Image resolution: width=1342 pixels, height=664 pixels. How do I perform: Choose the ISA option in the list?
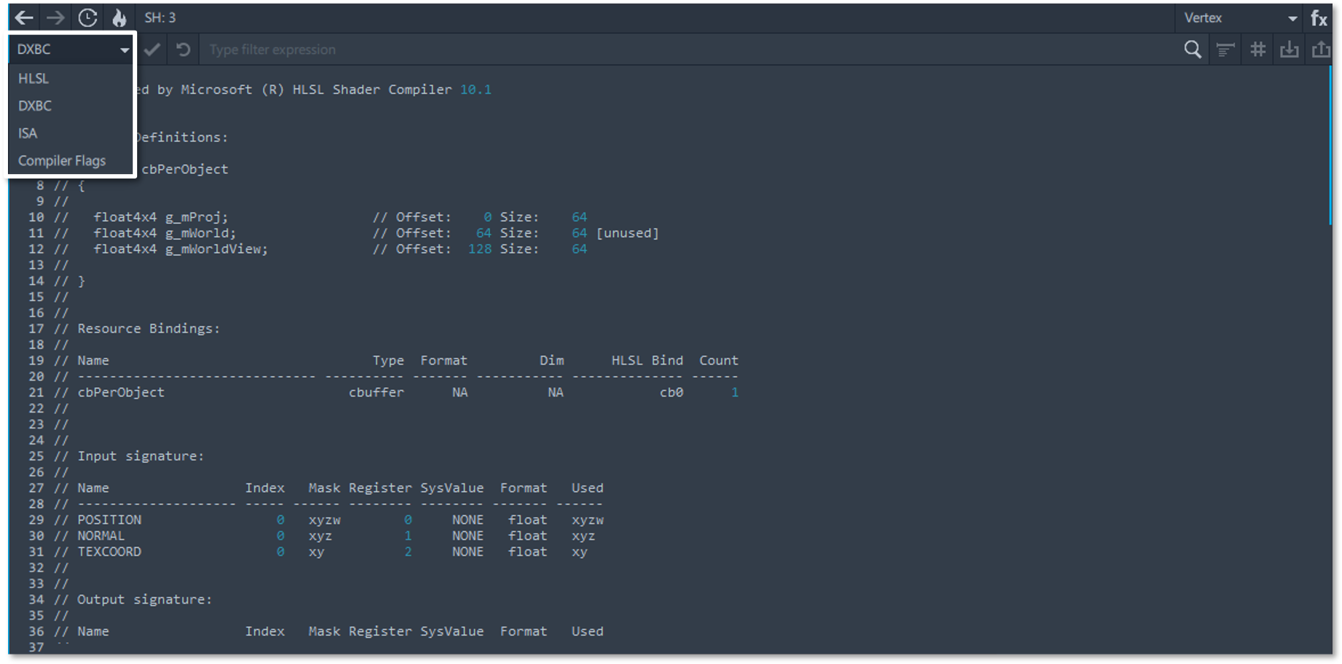[x=28, y=133]
